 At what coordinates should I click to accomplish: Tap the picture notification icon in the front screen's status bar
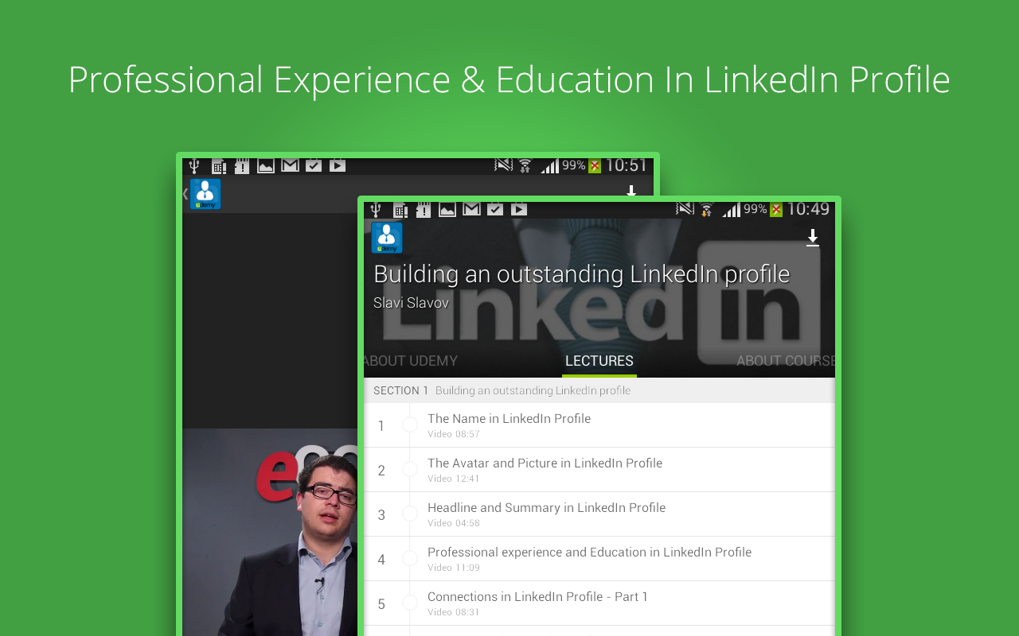point(447,209)
